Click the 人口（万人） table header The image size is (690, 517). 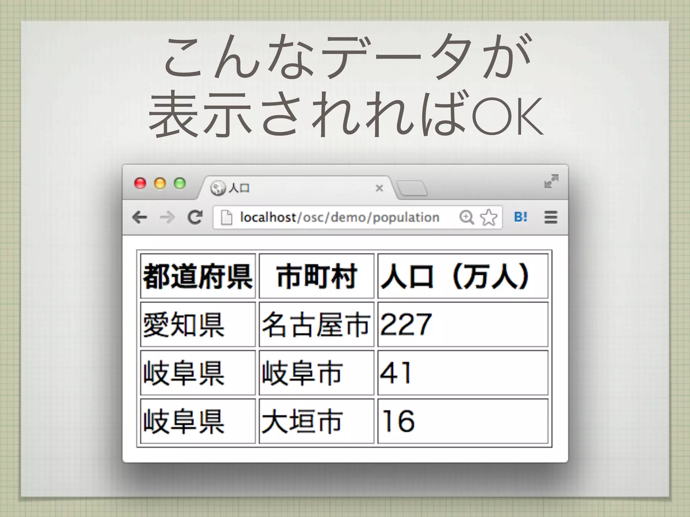pyautogui.click(x=463, y=276)
